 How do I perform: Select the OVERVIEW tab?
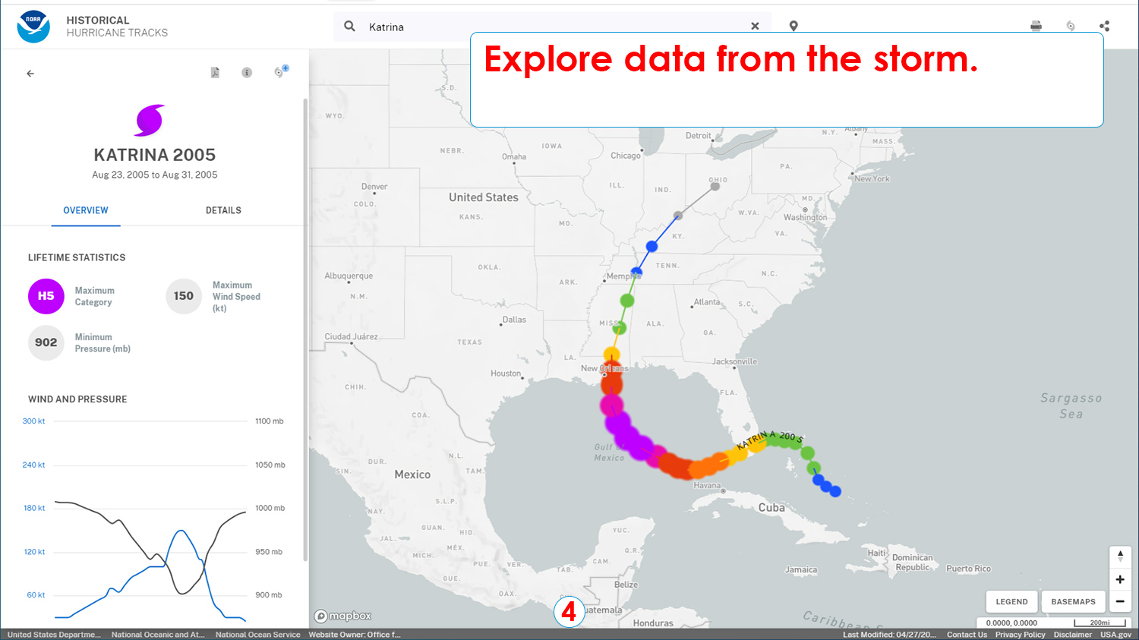coord(85,210)
